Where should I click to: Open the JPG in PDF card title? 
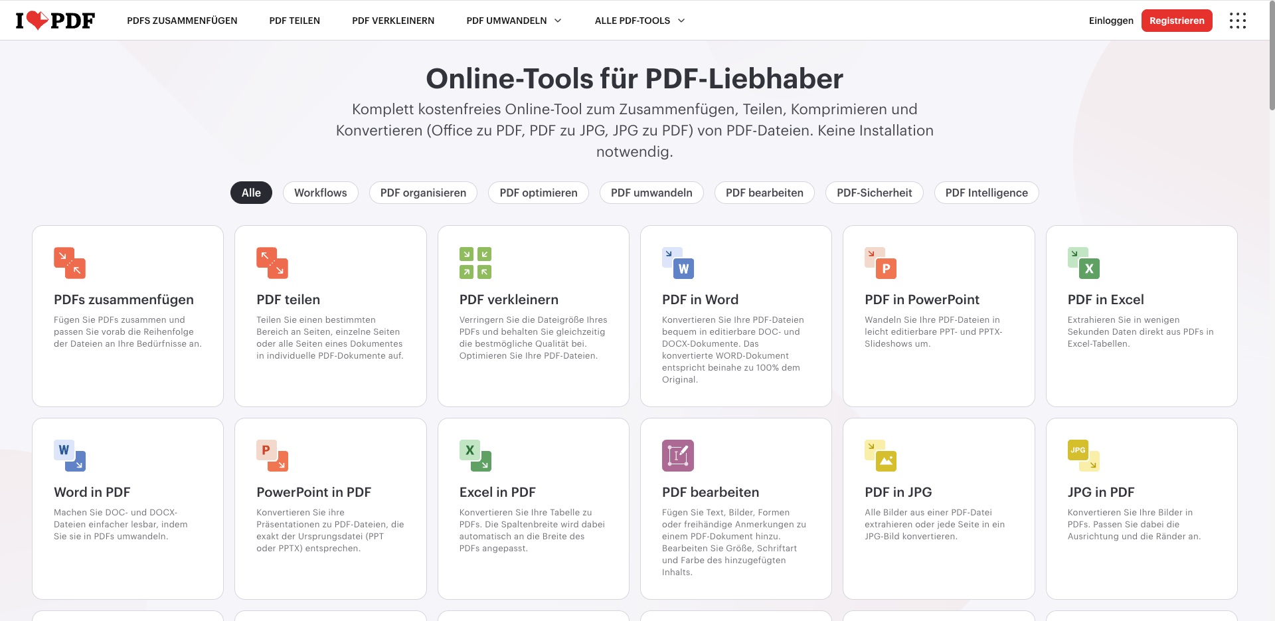[x=1101, y=492]
